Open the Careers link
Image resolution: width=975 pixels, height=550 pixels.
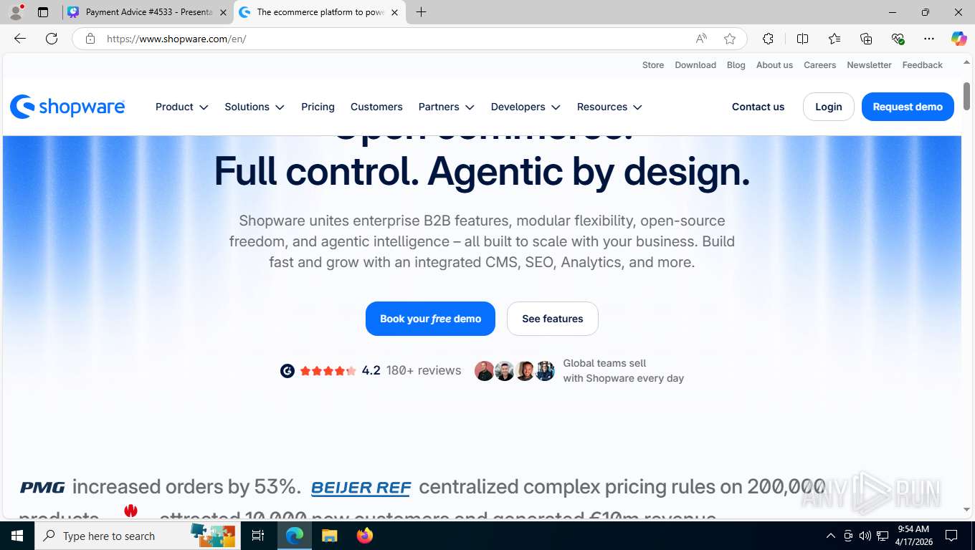(819, 65)
